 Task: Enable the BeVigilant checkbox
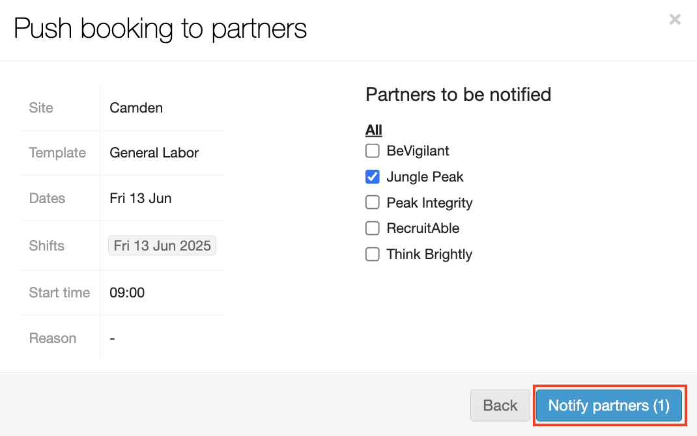(x=373, y=151)
